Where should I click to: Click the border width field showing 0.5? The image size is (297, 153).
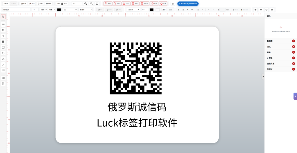click(x=145, y=10)
